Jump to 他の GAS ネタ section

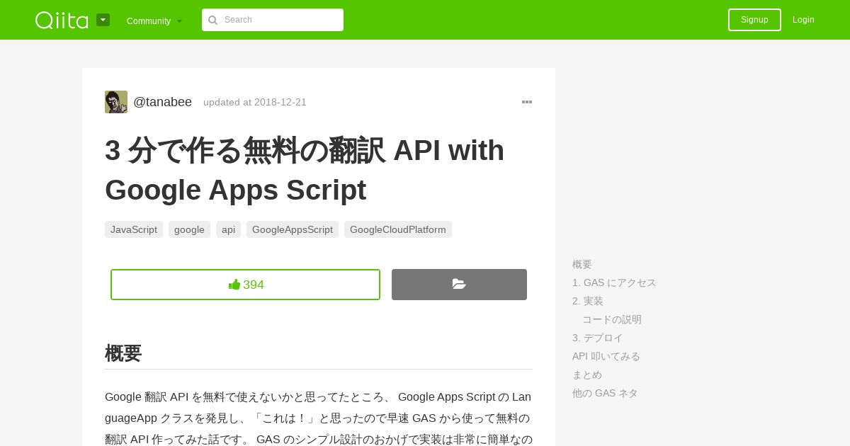pyautogui.click(x=605, y=393)
